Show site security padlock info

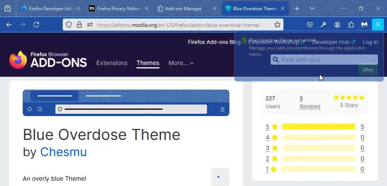tap(79, 25)
